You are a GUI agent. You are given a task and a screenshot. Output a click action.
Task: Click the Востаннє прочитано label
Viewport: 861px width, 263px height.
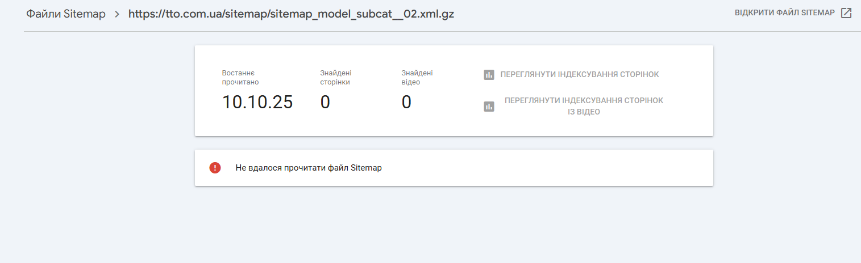tap(240, 77)
